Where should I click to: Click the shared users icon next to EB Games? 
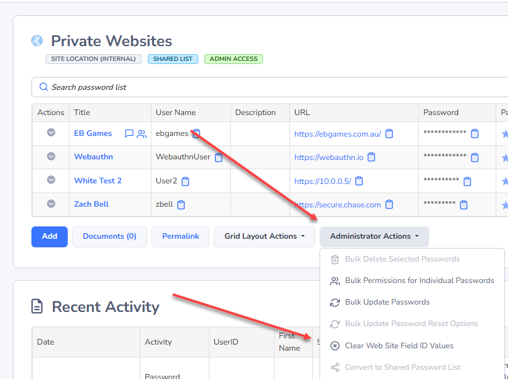click(x=142, y=134)
